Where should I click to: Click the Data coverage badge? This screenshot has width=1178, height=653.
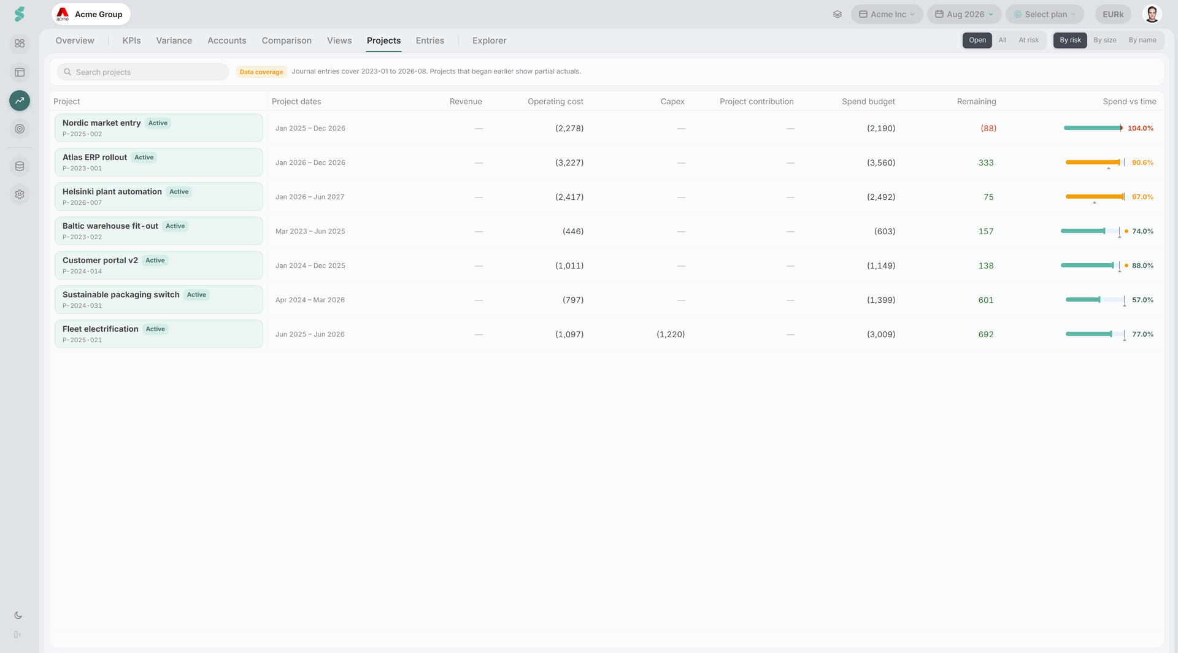pos(261,72)
